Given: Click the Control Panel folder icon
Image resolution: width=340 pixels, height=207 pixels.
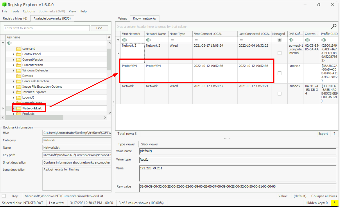Looking at the screenshot, I should coord(18,54).
